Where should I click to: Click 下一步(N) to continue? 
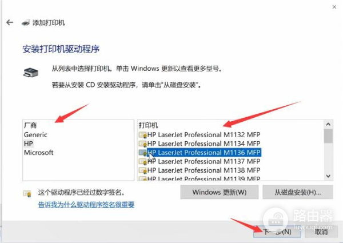click(277, 232)
